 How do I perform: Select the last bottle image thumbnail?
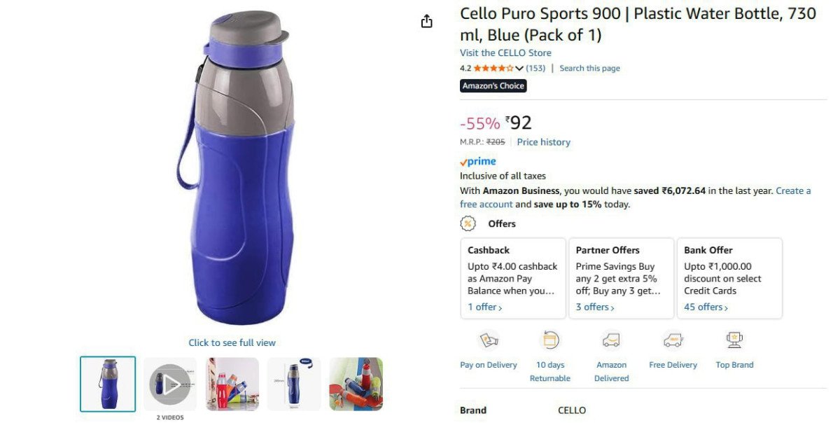click(x=356, y=383)
